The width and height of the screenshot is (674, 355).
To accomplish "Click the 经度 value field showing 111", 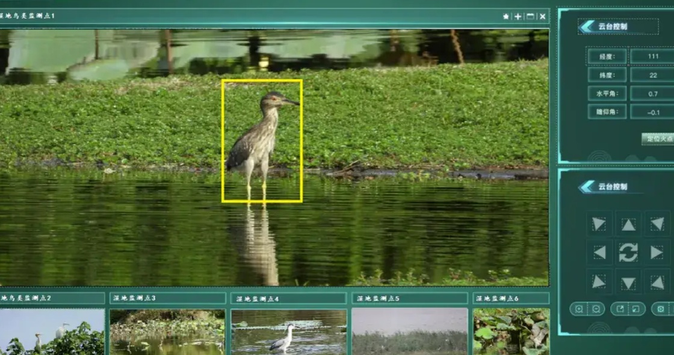I will [x=652, y=56].
